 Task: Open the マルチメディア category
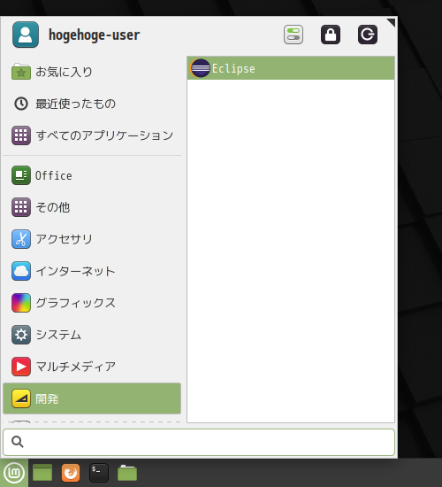pyautogui.click(x=92, y=367)
